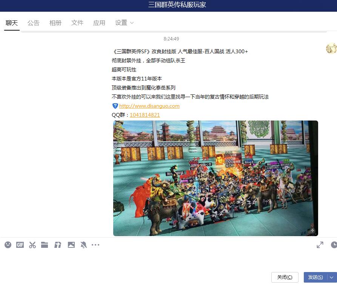
Task: Select the scissors screenshot tool
Action: pos(32,245)
